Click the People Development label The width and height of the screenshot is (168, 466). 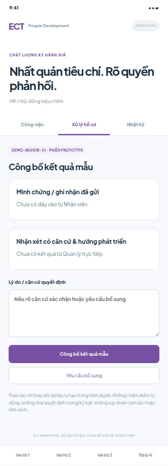[x=49, y=26]
